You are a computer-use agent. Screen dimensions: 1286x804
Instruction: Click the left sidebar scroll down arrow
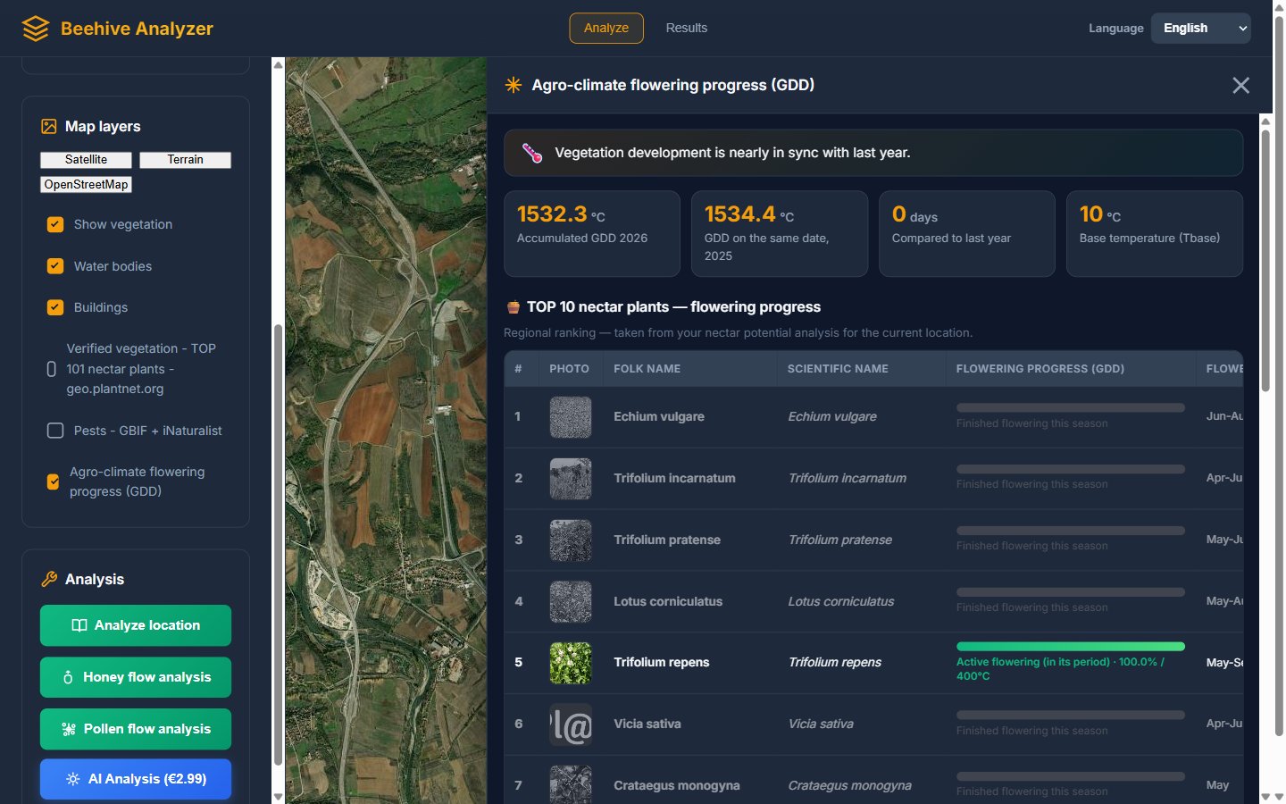coord(278,796)
